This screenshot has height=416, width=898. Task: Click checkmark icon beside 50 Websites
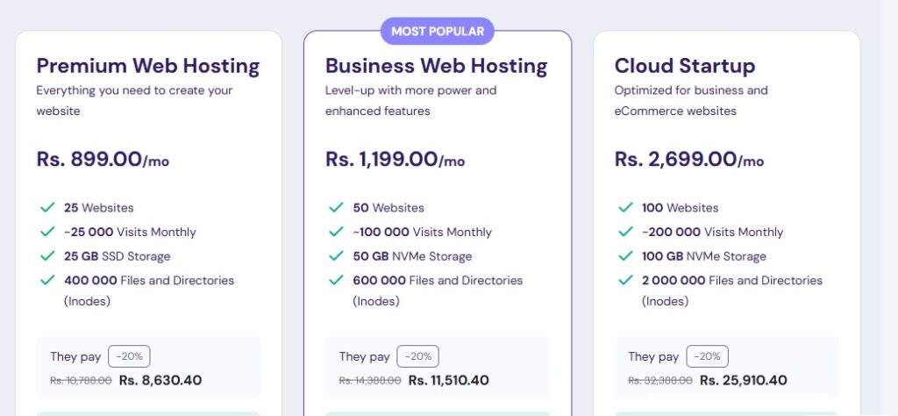(336, 208)
